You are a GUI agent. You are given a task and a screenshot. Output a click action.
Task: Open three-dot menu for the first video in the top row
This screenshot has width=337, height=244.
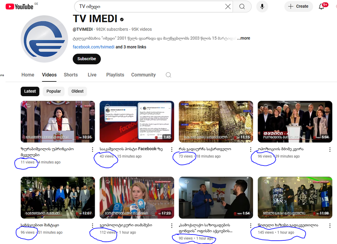92,149
